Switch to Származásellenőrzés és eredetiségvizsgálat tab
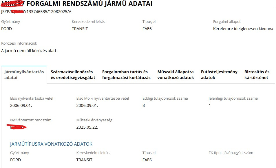The width and height of the screenshot is (276, 168). [x=73, y=75]
